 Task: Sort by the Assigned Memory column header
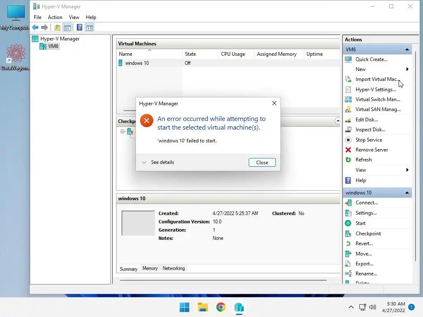(279, 54)
